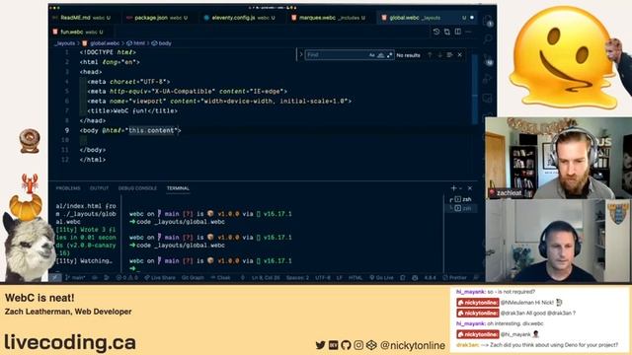Create a new terminal with plus icon

click(x=453, y=188)
